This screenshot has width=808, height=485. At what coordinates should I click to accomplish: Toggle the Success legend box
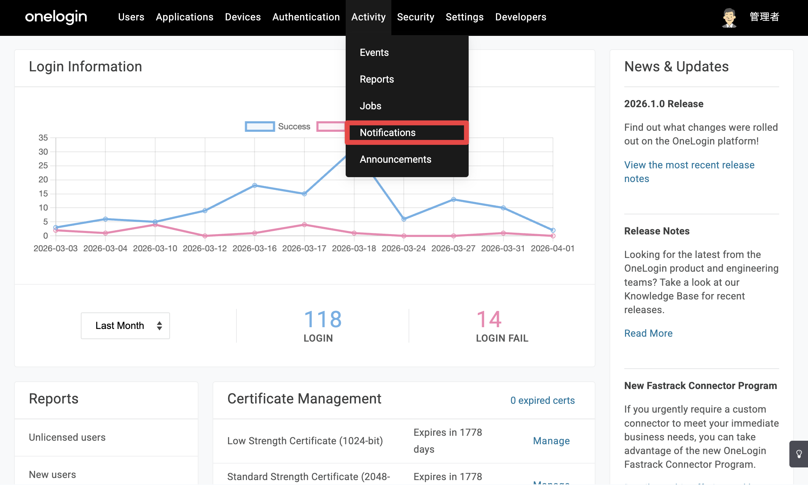(260, 127)
